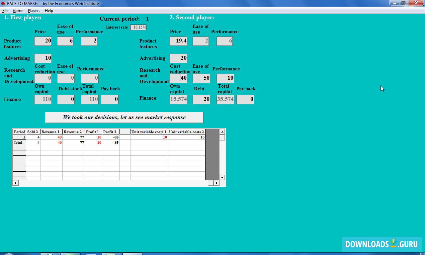425x255 pixels.
Task: Select the Unit variable costs 2 header
Action: [x=187, y=132]
